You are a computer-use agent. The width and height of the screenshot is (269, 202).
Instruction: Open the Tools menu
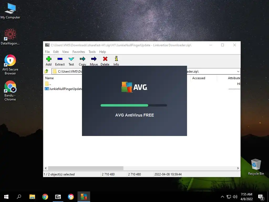point(92,52)
